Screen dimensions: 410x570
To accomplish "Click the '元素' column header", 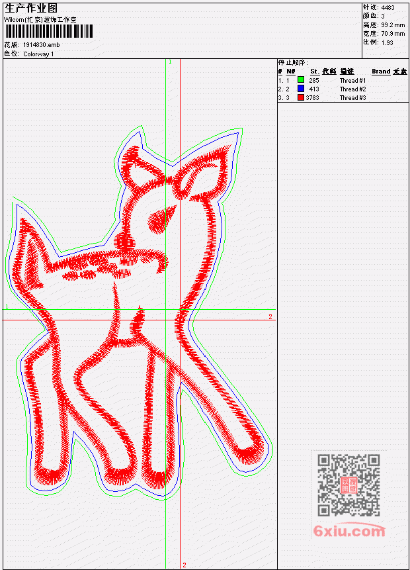I will pyautogui.click(x=400, y=71).
